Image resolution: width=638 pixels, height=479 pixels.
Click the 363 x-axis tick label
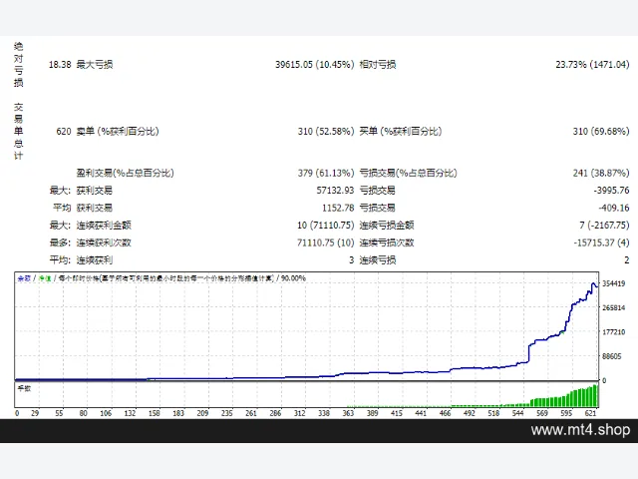pyautogui.click(x=348, y=413)
